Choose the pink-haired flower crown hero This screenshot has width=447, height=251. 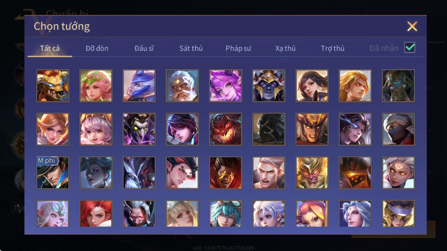(96, 86)
